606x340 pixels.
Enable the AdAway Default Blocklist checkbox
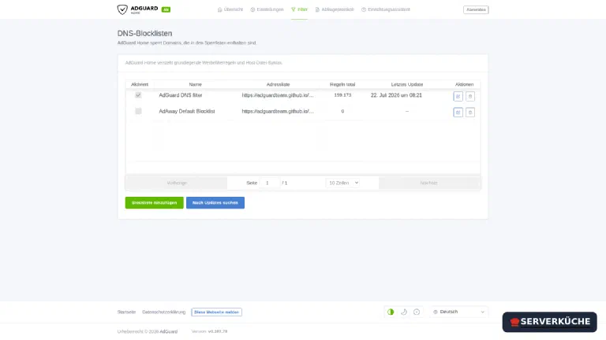(x=138, y=111)
